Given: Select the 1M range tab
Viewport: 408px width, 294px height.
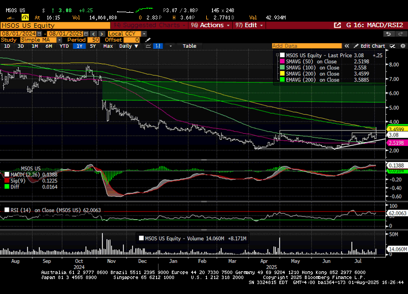Looking at the screenshot, I should [34, 46].
